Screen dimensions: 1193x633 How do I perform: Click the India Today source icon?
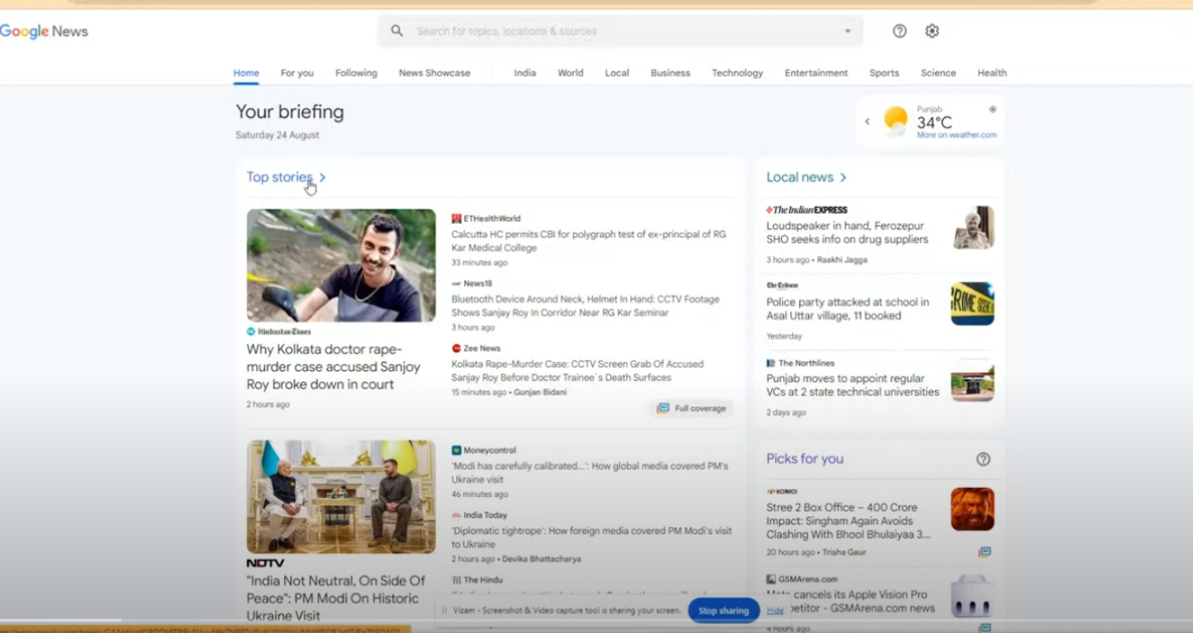[456, 515]
